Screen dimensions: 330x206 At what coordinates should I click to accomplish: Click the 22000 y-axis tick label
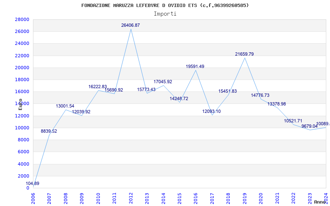tap(22, 56)
